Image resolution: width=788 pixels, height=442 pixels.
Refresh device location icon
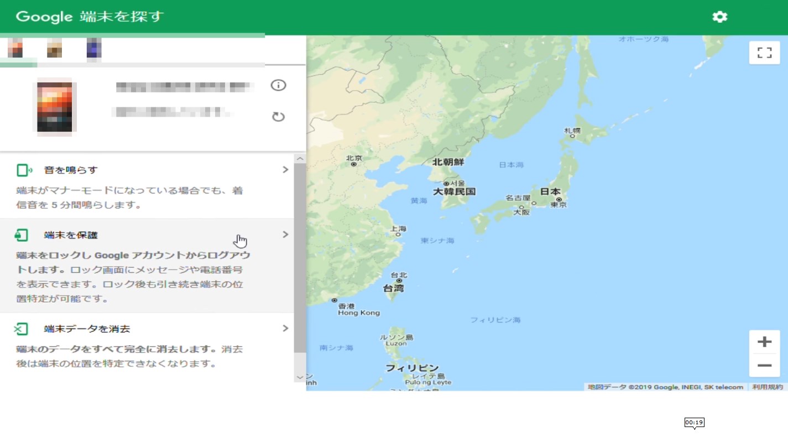tap(278, 117)
